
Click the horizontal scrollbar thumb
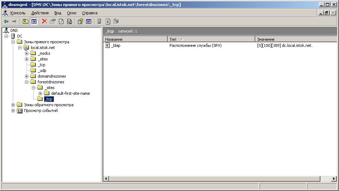pos(215,179)
